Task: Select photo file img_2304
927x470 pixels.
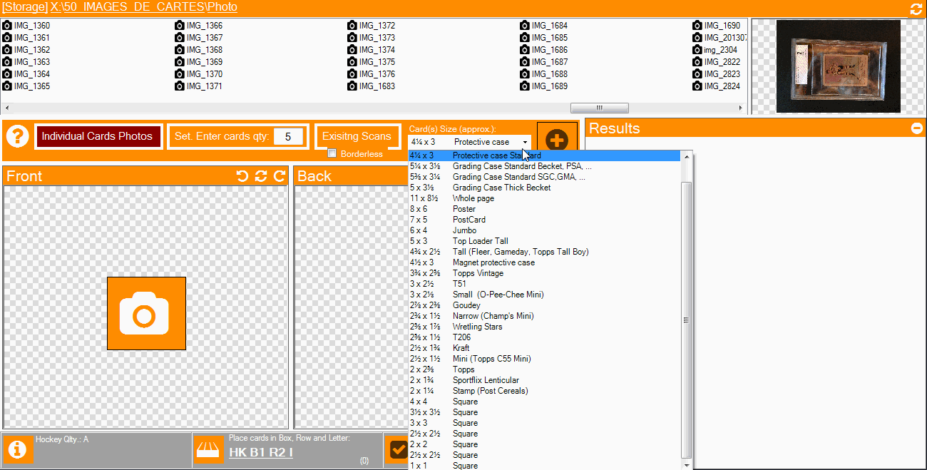Action: 715,50
